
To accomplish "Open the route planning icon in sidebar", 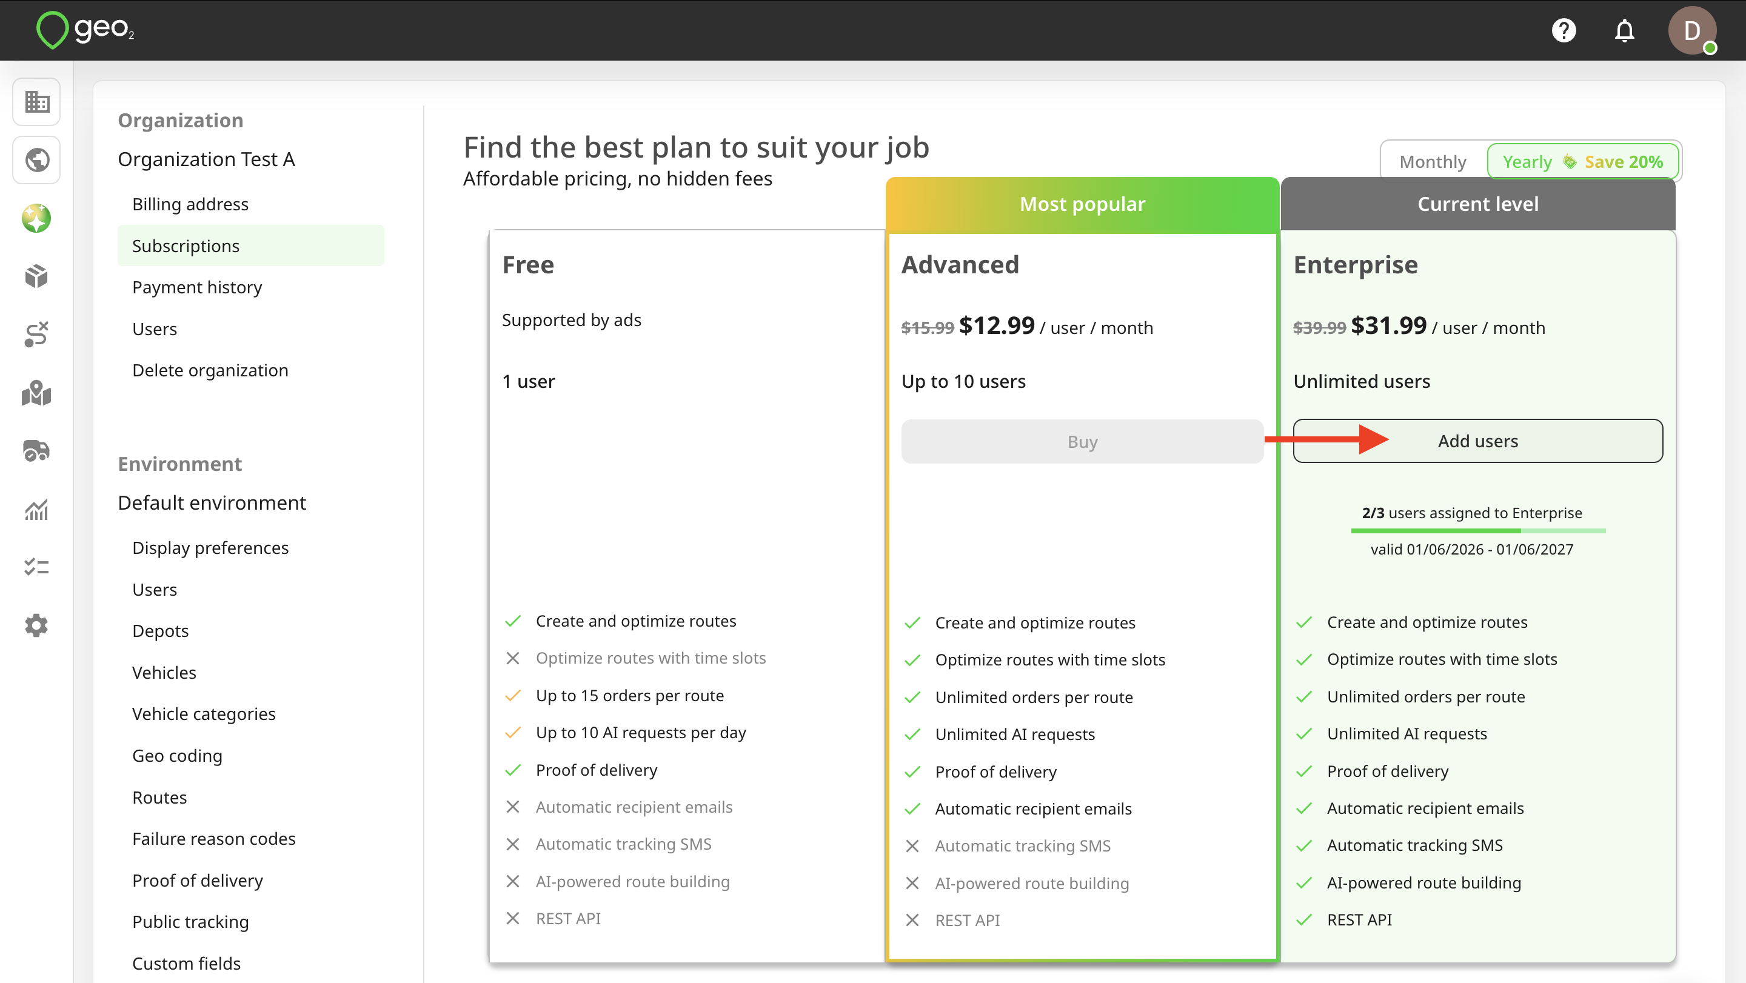I will click(x=36, y=334).
